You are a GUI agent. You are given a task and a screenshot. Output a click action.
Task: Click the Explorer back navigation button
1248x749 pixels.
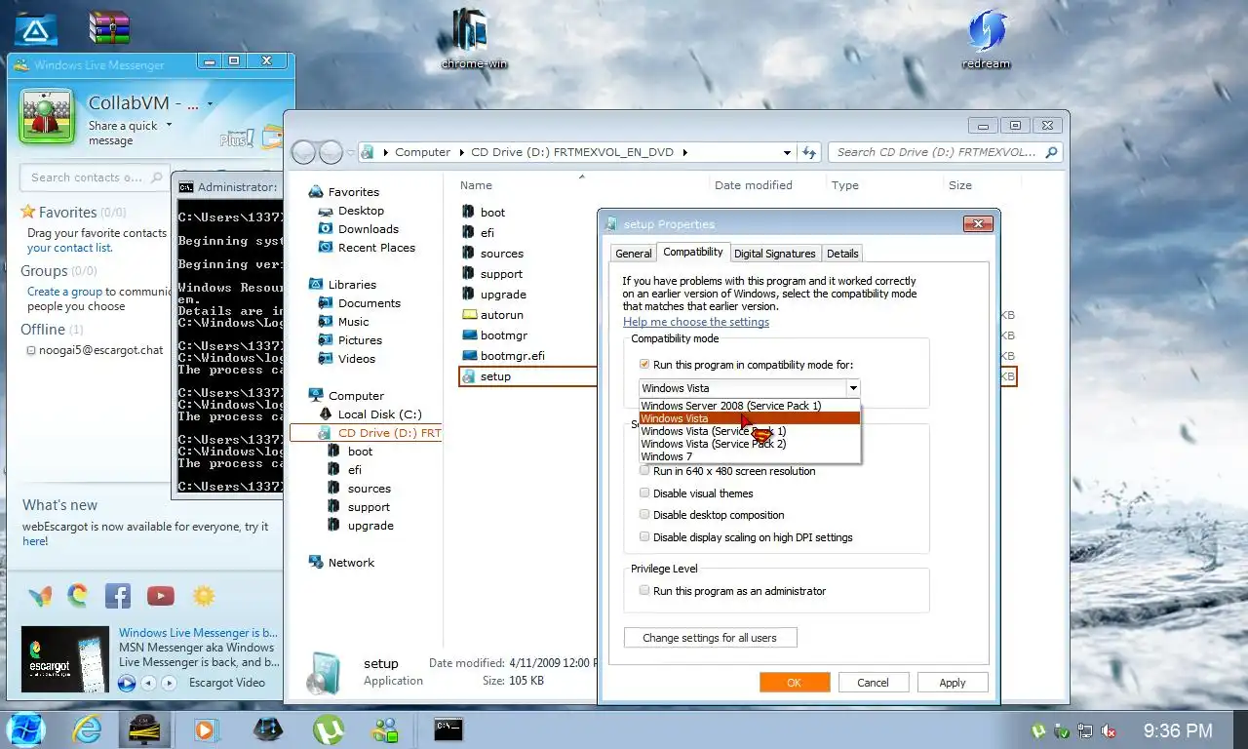click(x=304, y=152)
